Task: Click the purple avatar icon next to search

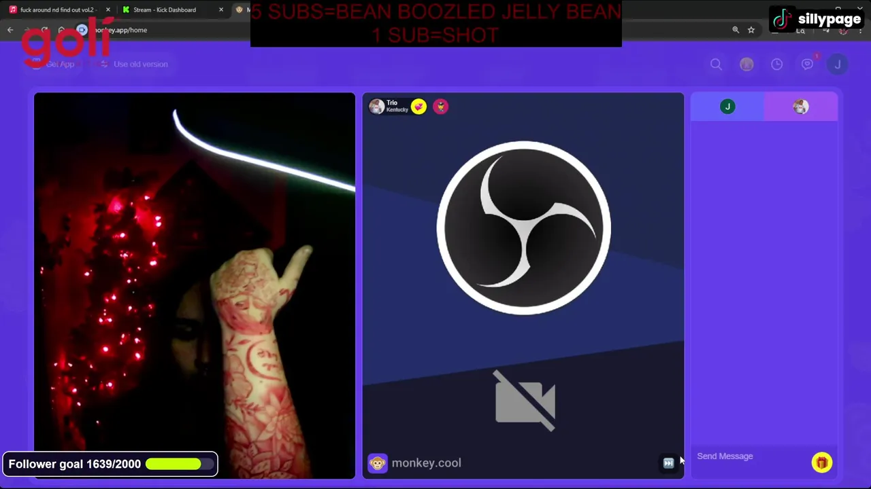Action: [x=746, y=64]
